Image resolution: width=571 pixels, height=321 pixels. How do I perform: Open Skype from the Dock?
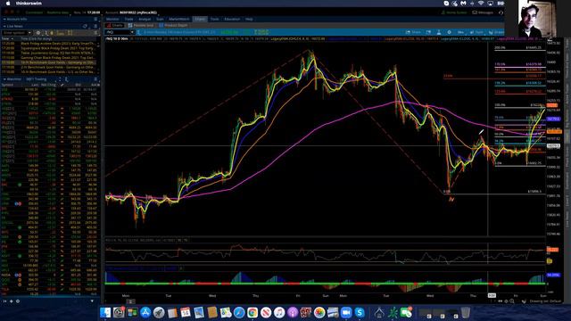pyautogui.click(x=360, y=313)
